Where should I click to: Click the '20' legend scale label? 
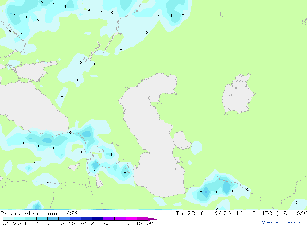83,223
